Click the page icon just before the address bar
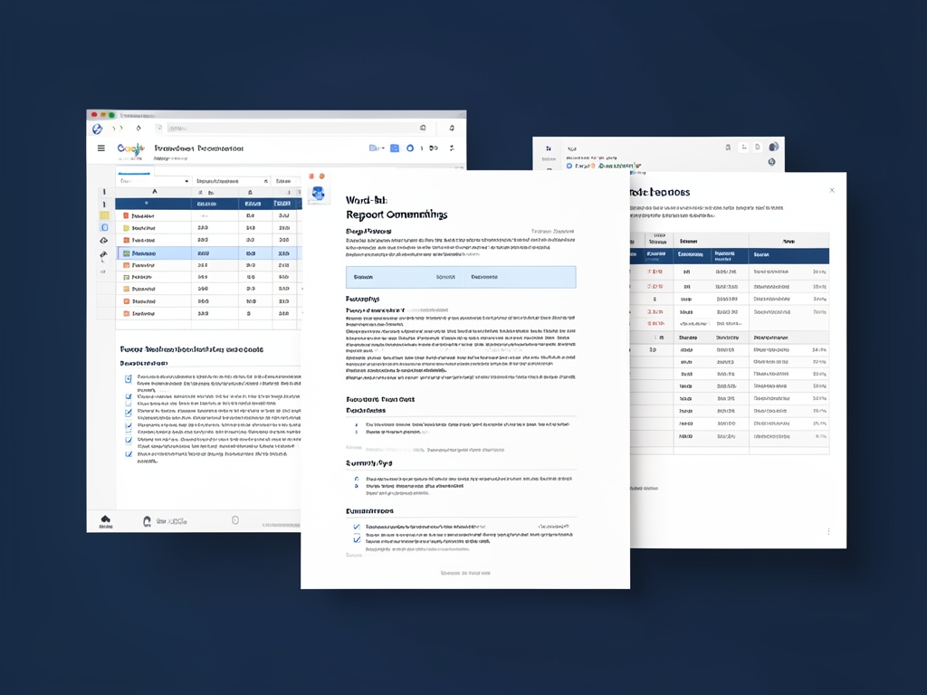927x695 pixels. [x=159, y=128]
